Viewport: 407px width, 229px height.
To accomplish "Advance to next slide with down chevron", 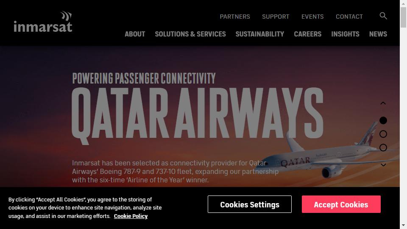I will click(383, 165).
